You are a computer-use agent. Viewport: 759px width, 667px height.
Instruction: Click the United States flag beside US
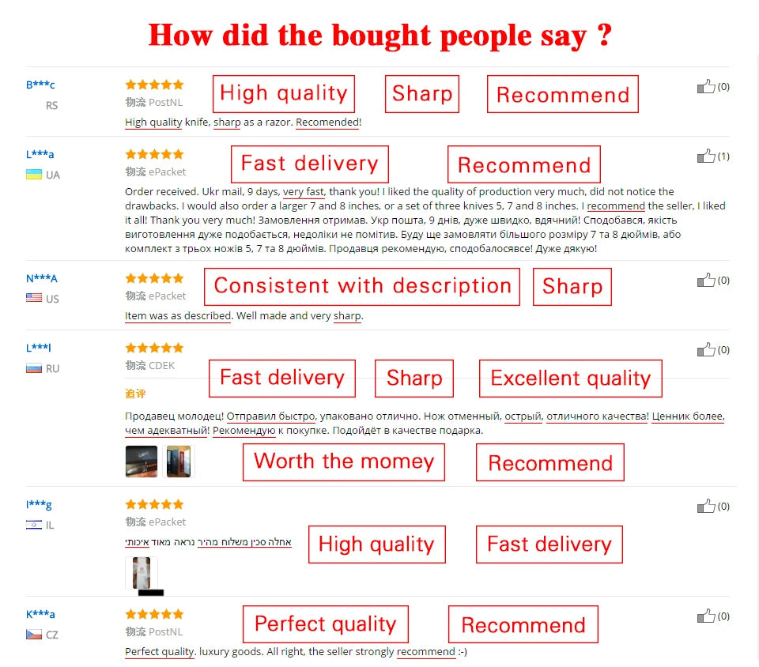pyautogui.click(x=34, y=299)
